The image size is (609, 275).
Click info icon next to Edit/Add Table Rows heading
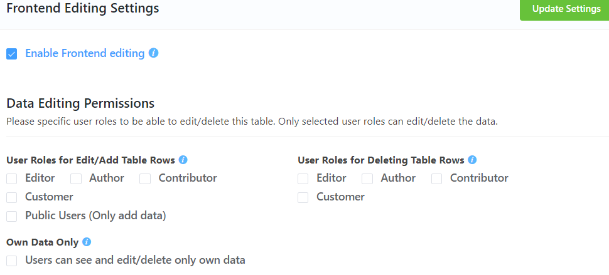pyautogui.click(x=183, y=160)
